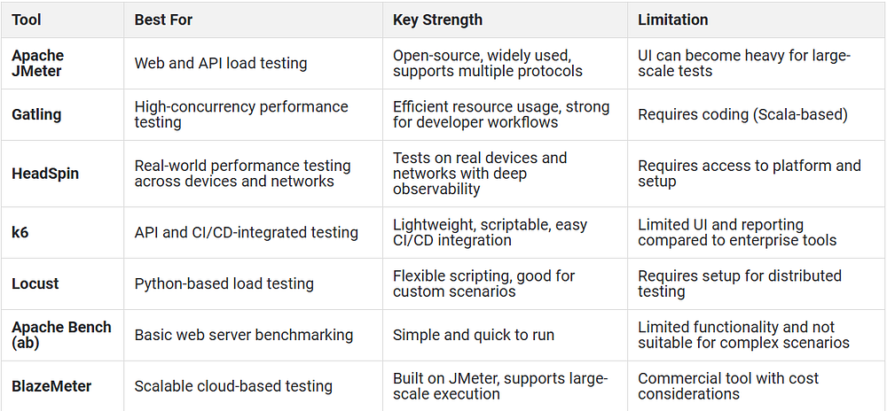887x411 pixels.
Task: Select 'Basic web server benchmarking' cell
Action: (x=244, y=335)
